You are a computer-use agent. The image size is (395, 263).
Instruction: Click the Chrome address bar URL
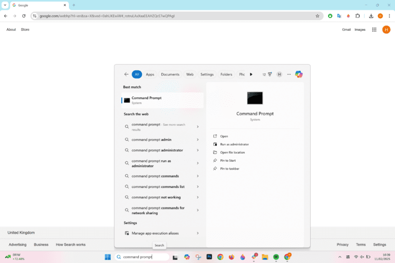point(107,16)
